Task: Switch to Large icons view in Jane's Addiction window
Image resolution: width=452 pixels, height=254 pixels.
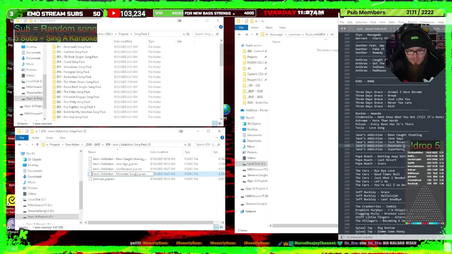Action: pyautogui.click(x=221, y=228)
